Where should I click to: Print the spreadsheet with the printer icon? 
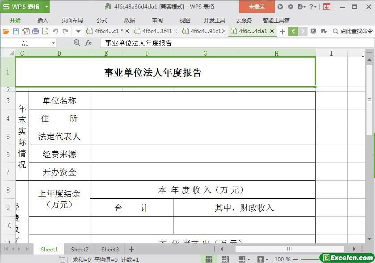click(35, 31)
